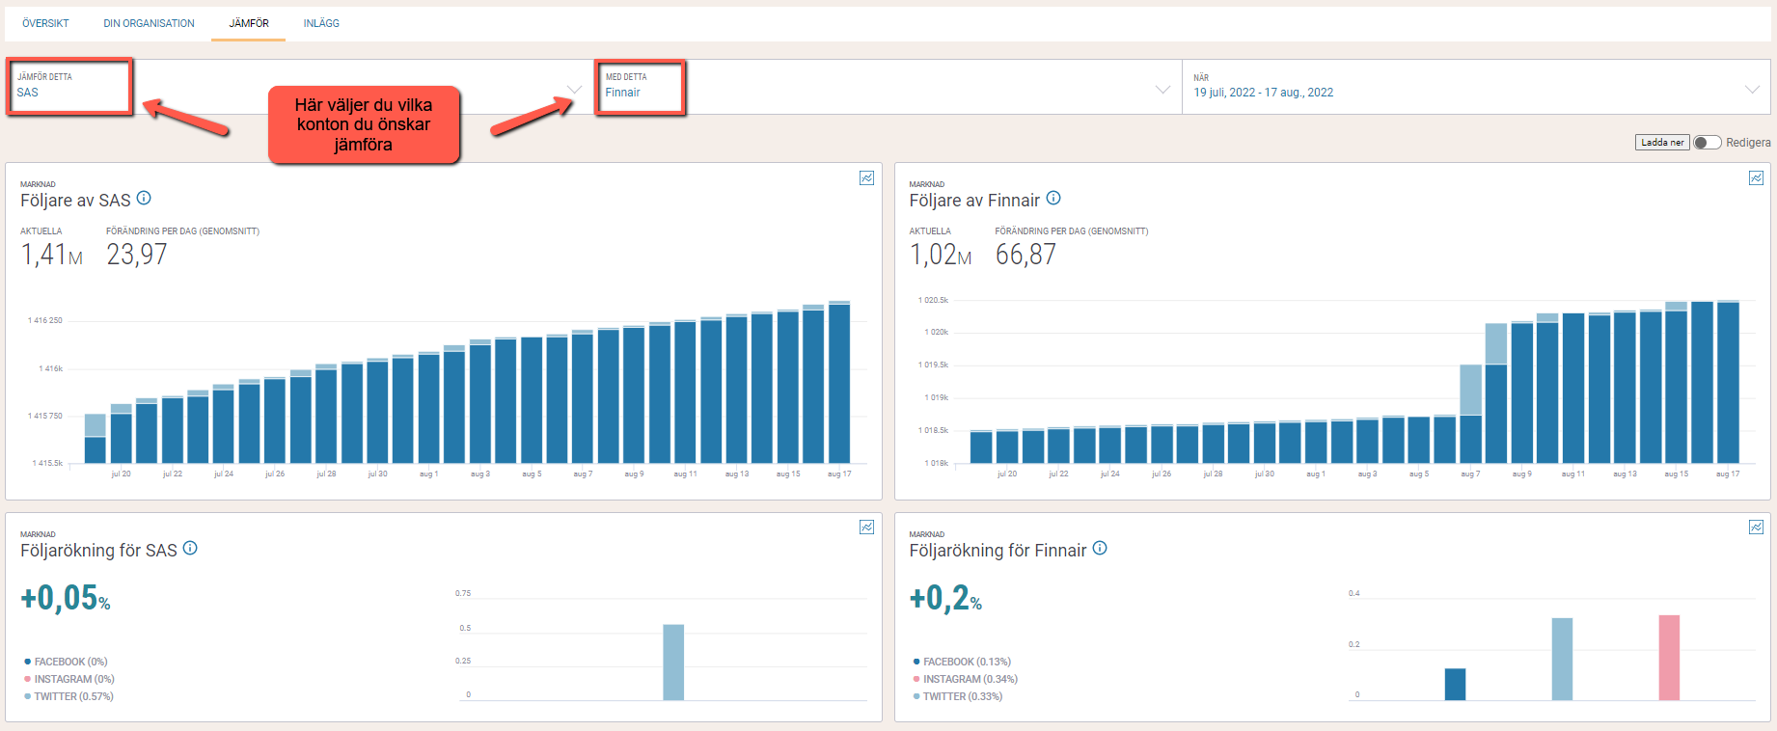Click the SAS daily change value 23,97
This screenshot has width=1777, height=731.
(x=137, y=255)
